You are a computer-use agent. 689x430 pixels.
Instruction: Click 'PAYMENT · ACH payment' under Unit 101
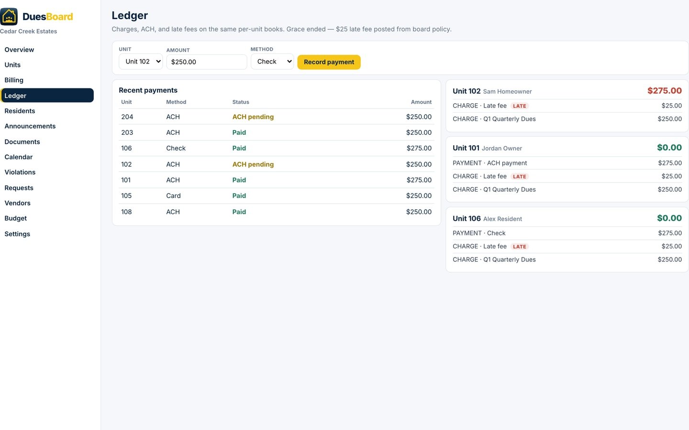coord(490,163)
